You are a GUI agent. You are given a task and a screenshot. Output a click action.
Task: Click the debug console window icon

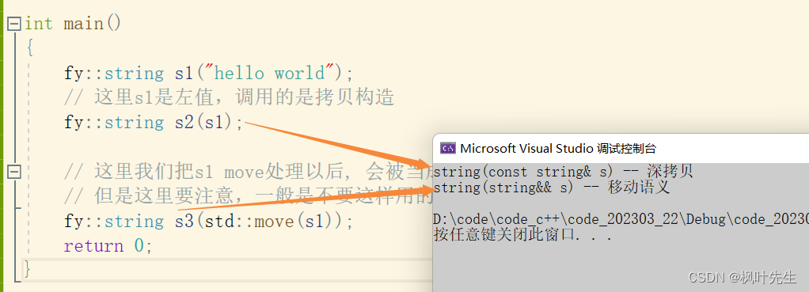point(447,149)
